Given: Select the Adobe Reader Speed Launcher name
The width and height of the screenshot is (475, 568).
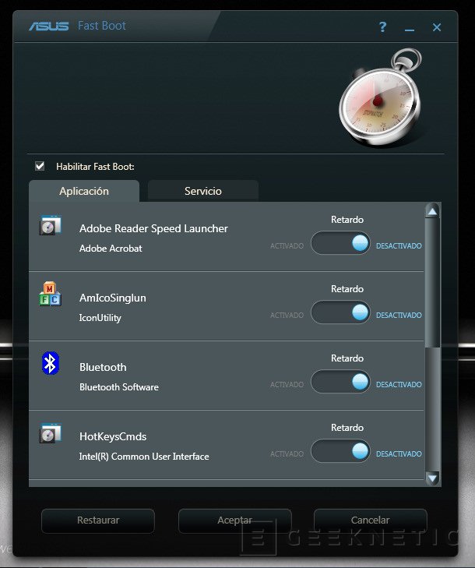Looking at the screenshot, I should pos(153,228).
